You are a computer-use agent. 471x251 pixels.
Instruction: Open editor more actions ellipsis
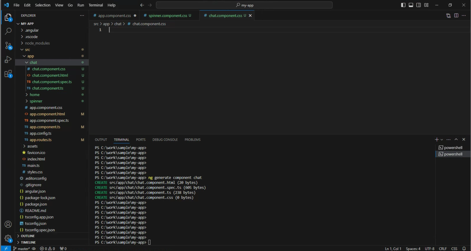[x=464, y=16]
